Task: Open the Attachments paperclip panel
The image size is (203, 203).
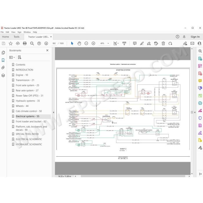Action: coord(3,68)
